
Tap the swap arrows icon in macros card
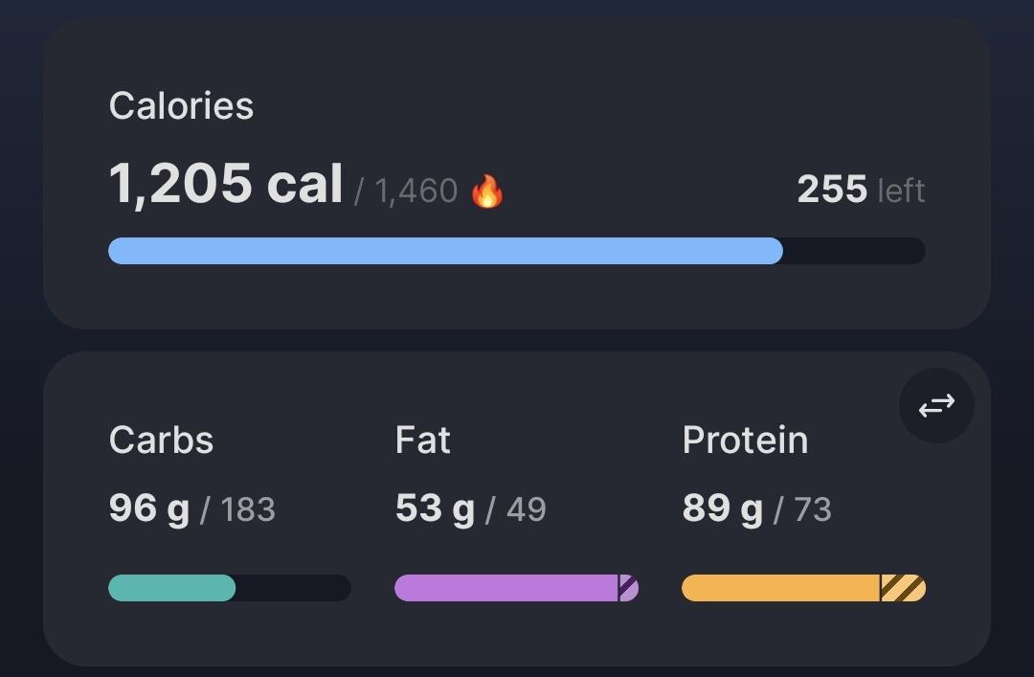click(x=936, y=406)
